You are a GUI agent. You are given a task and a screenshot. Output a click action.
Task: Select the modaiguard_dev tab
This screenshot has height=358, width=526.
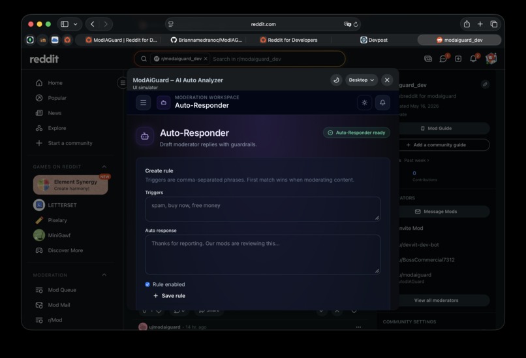459,40
